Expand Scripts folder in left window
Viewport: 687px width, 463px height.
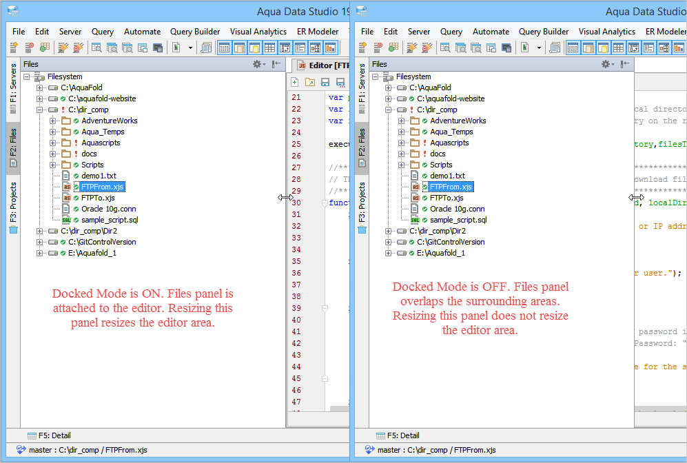[52, 165]
